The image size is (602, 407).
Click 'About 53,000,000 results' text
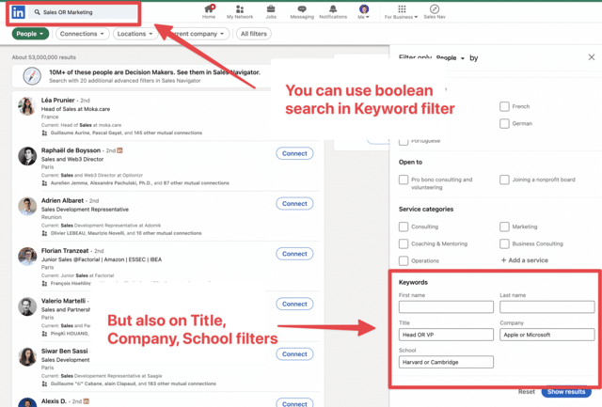[44, 57]
